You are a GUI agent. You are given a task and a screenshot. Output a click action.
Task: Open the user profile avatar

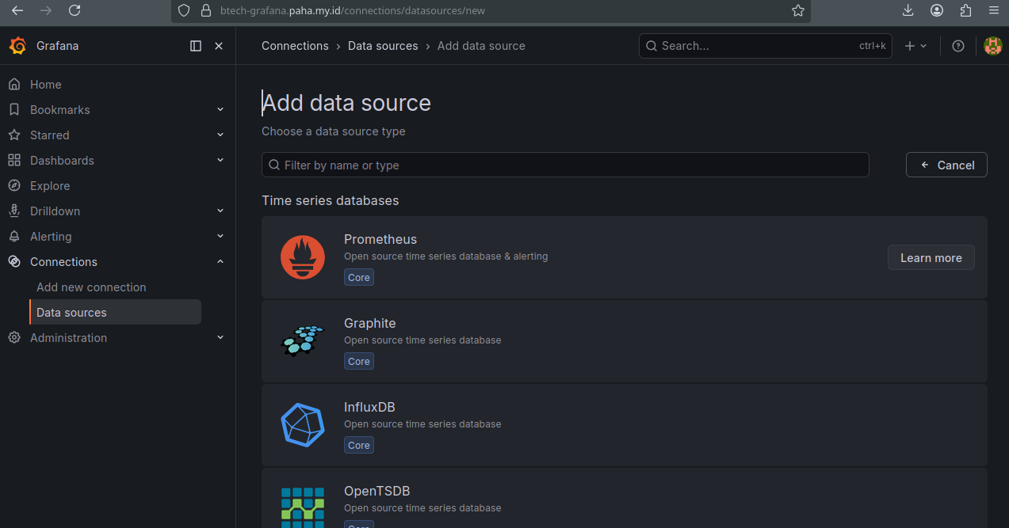pyautogui.click(x=992, y=46)
